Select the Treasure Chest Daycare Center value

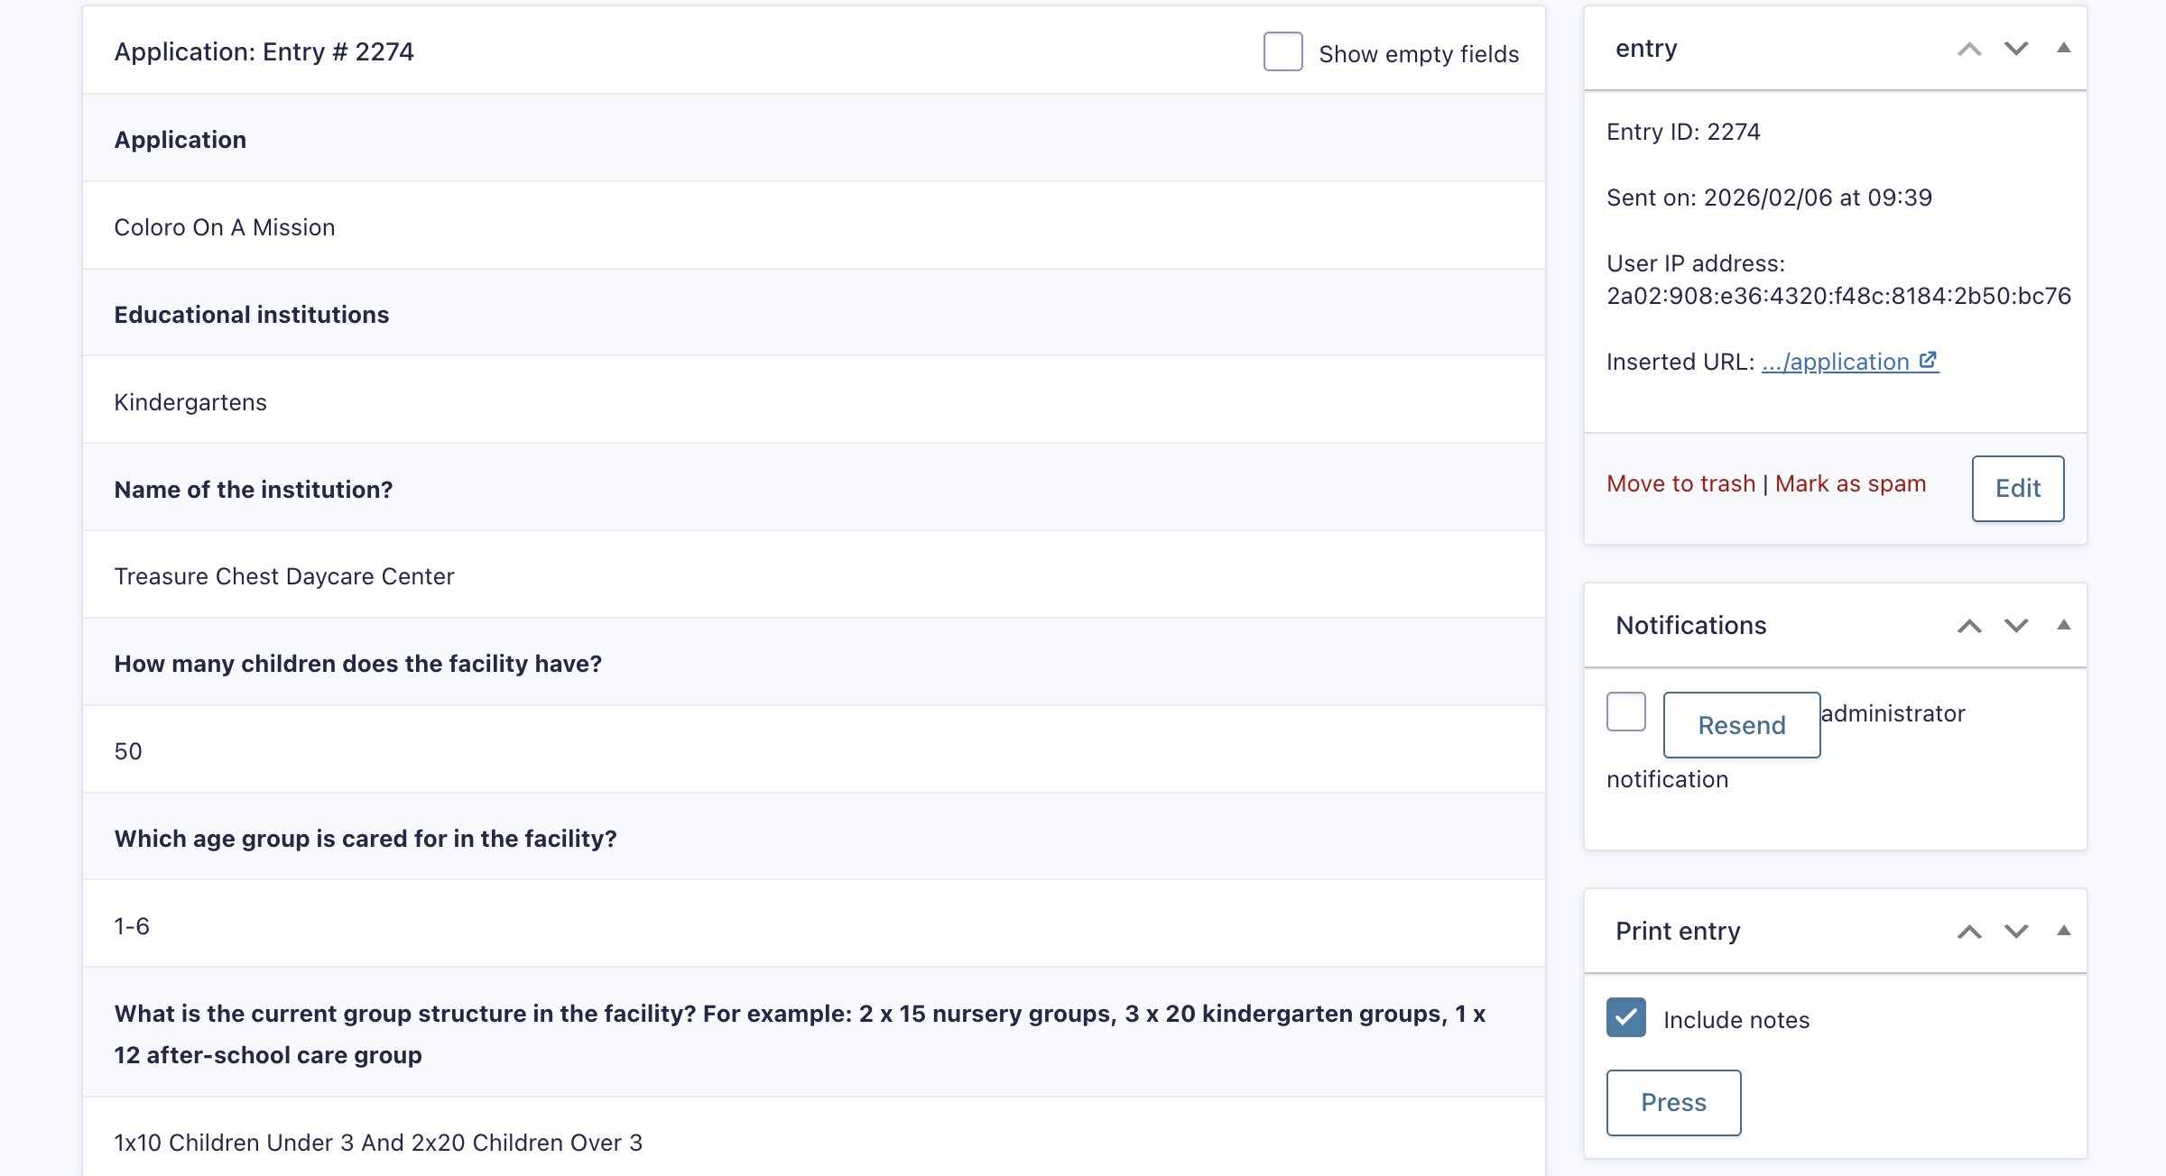tap(284, 576)
